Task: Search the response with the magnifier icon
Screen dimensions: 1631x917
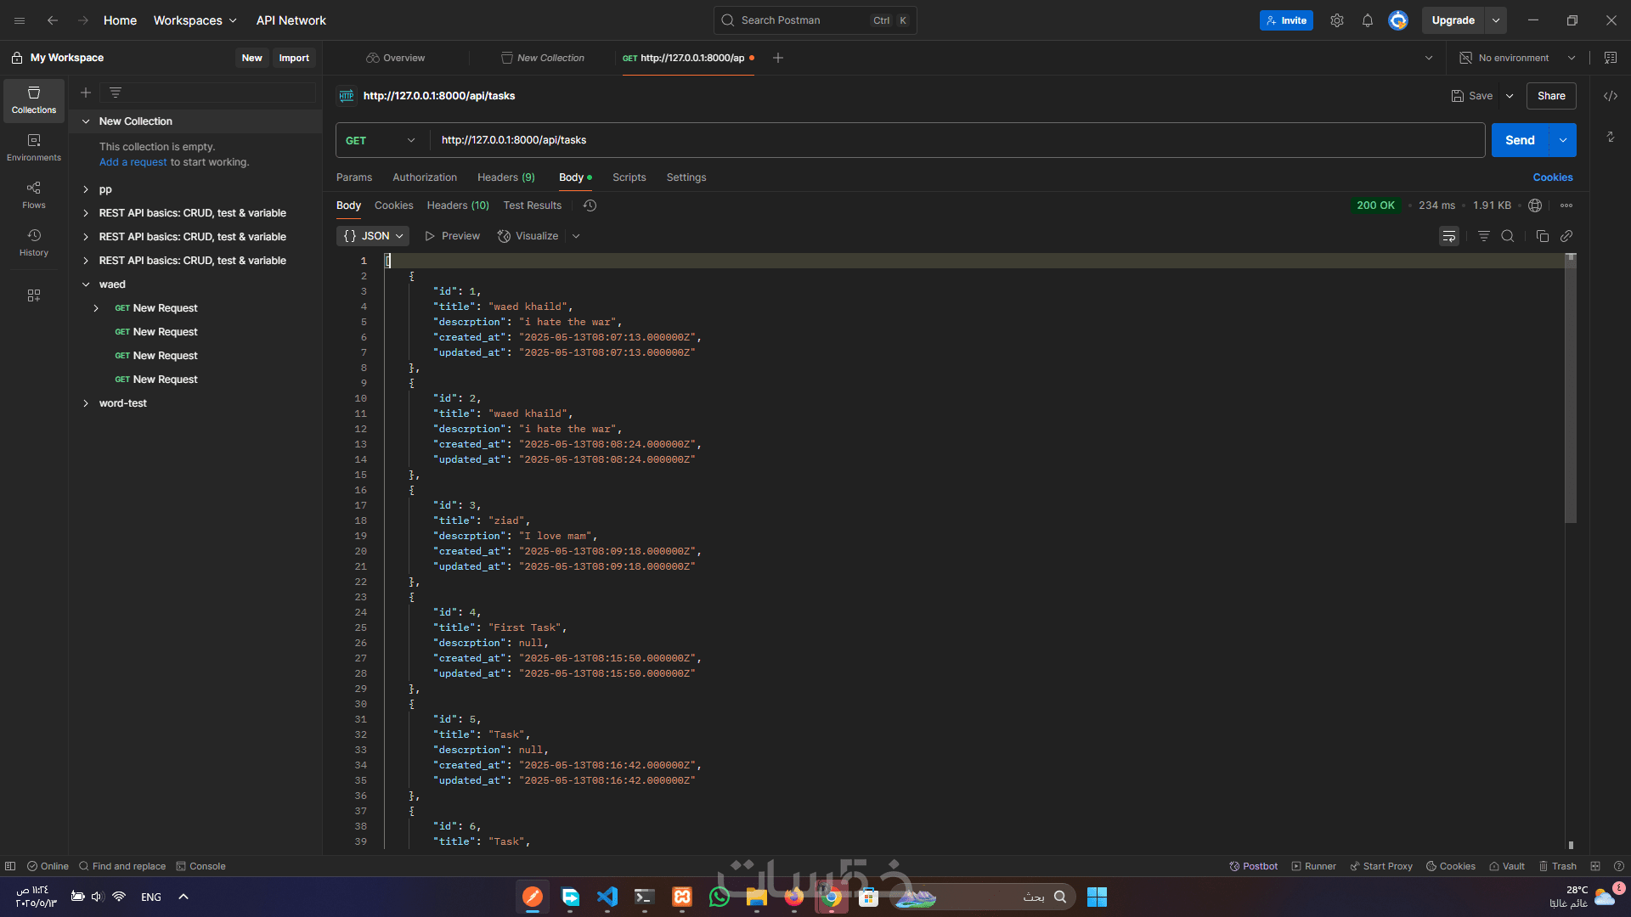Action: (x=1508, y=236)
